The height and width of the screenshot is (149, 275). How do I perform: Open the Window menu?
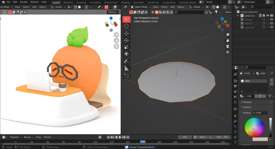click(34, 2)
